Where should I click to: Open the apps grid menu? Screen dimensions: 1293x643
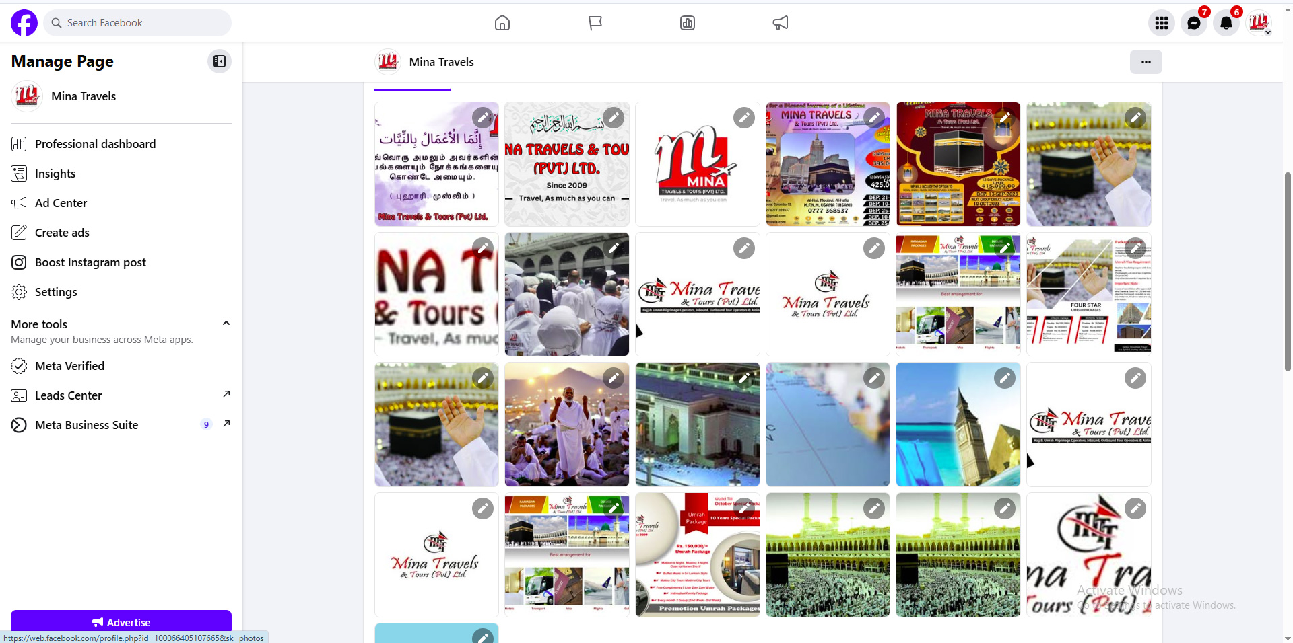(1161, 23)
